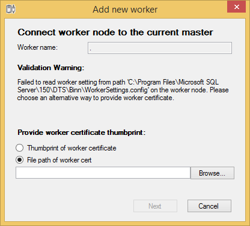250x226 pixels.
Task: Click the Worker name input field
Action: [160, 48]
